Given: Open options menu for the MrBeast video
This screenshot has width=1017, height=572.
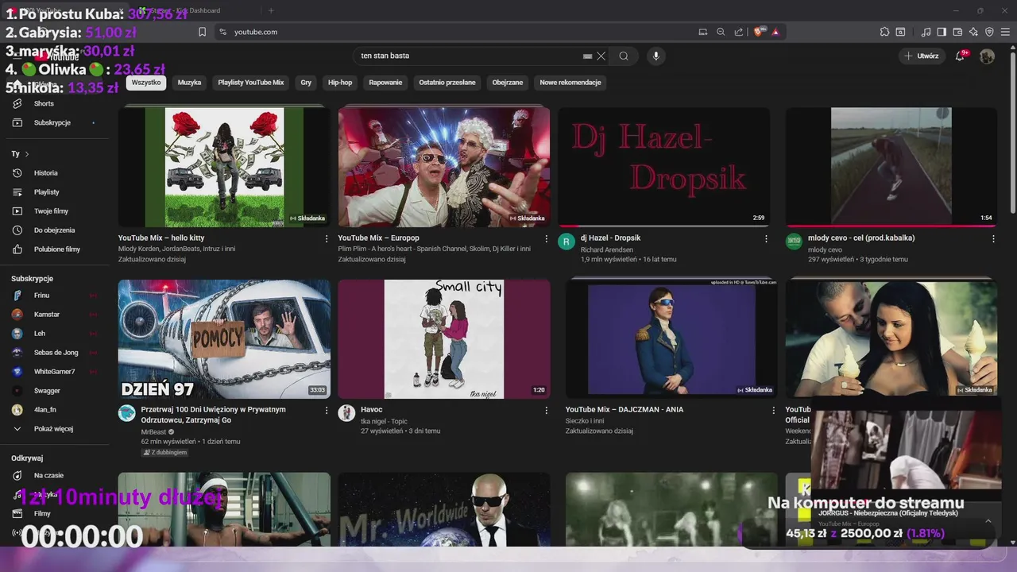Looking at the screenshot, I should pyautogui.click(x=327, y=410).
